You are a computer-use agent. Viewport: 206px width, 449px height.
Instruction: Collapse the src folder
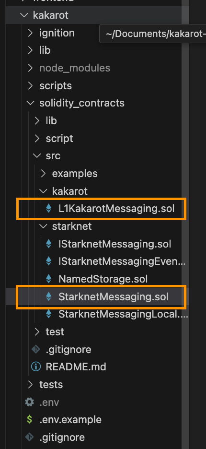pos(36,156)
